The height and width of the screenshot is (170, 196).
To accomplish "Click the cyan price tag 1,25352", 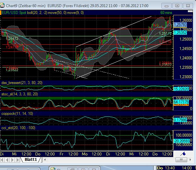I will pyautogui.click(x=180, y=33).
